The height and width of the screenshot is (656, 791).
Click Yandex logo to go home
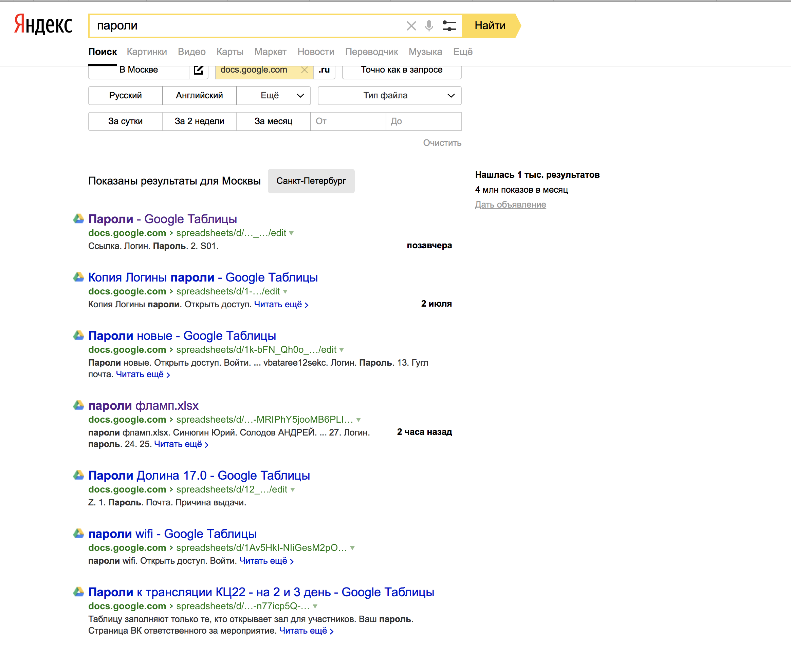[43, 24]
